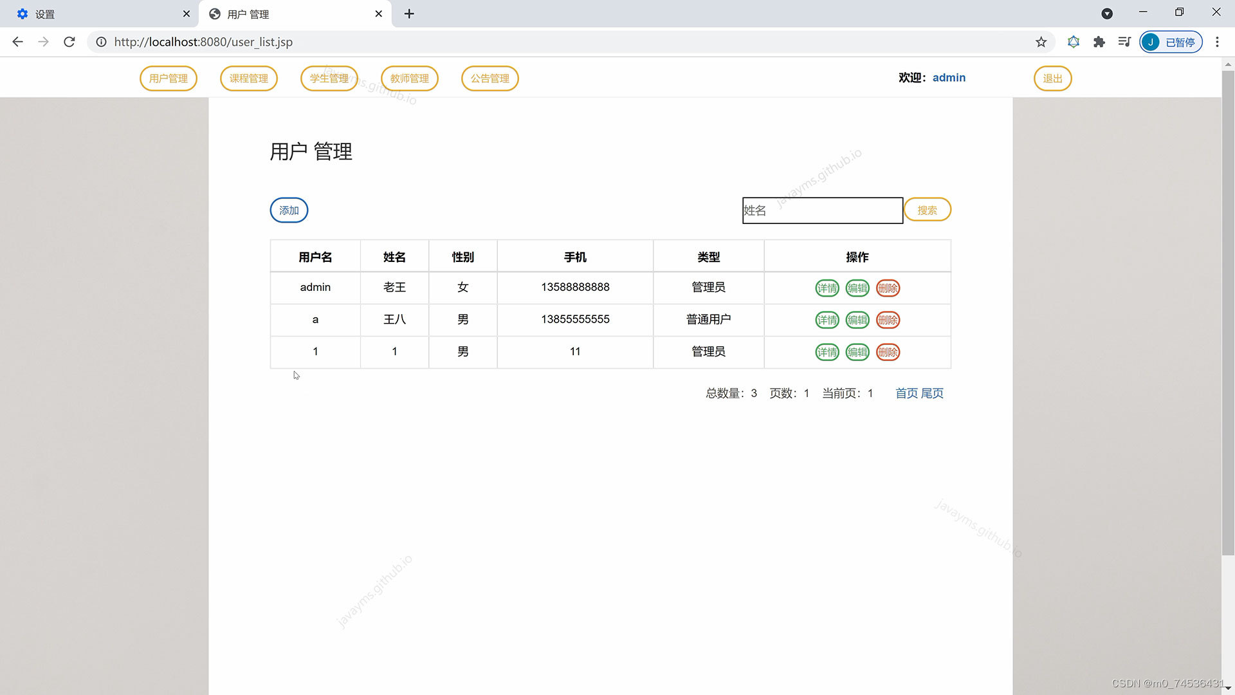Go back to the previous page
The image size is (1235, 695).
(x=17, y=42)
